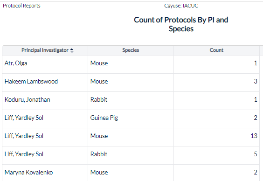Select the Rabbit cell for Liff, Yardley Sol
This screenshot has height=181, width=263.
[131, 154]
